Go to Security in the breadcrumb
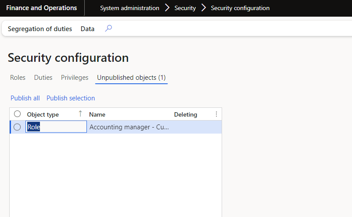This screenshot has height=217, width=352. (185, 8)
